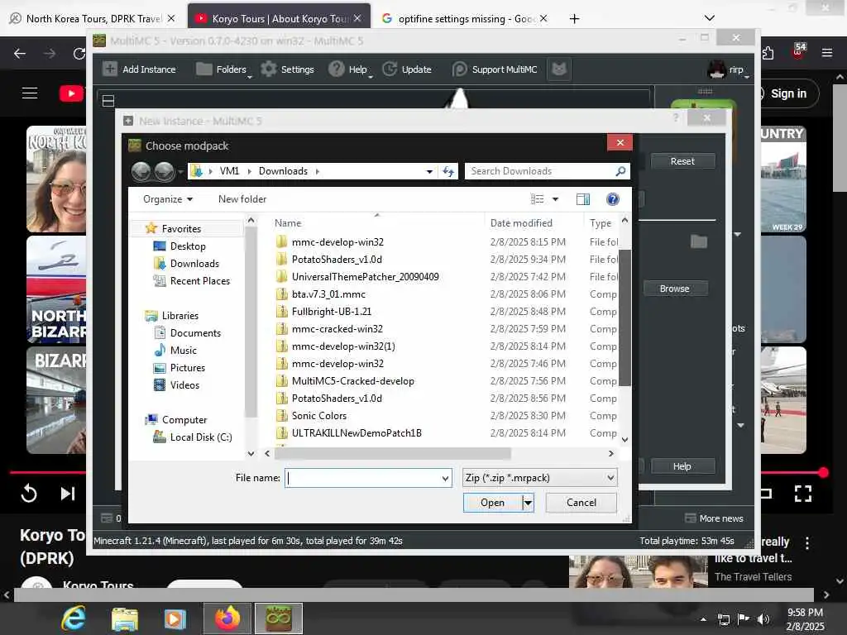Click the volume icon in the system tray

coord(763,619)
